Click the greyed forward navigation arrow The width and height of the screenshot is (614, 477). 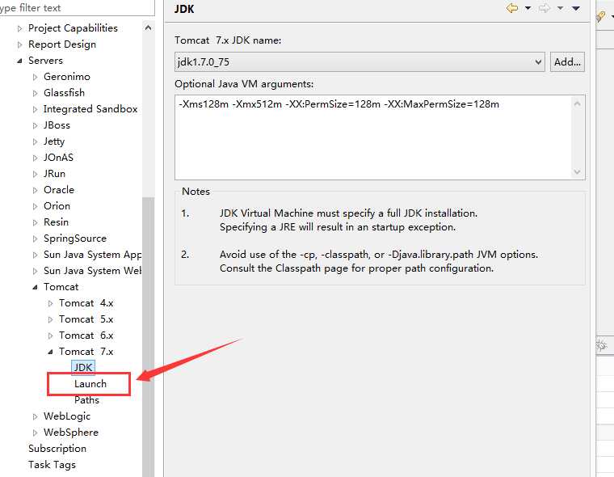pos(545,8)
